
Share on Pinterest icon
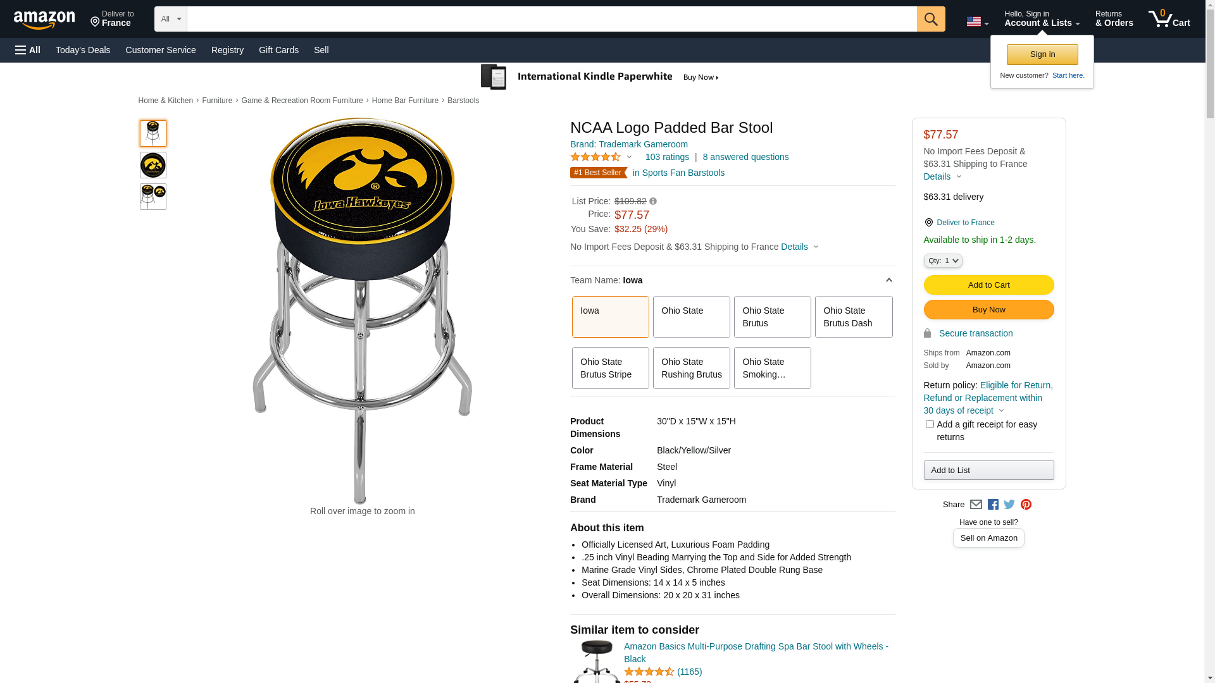[x=1026, y=505]
